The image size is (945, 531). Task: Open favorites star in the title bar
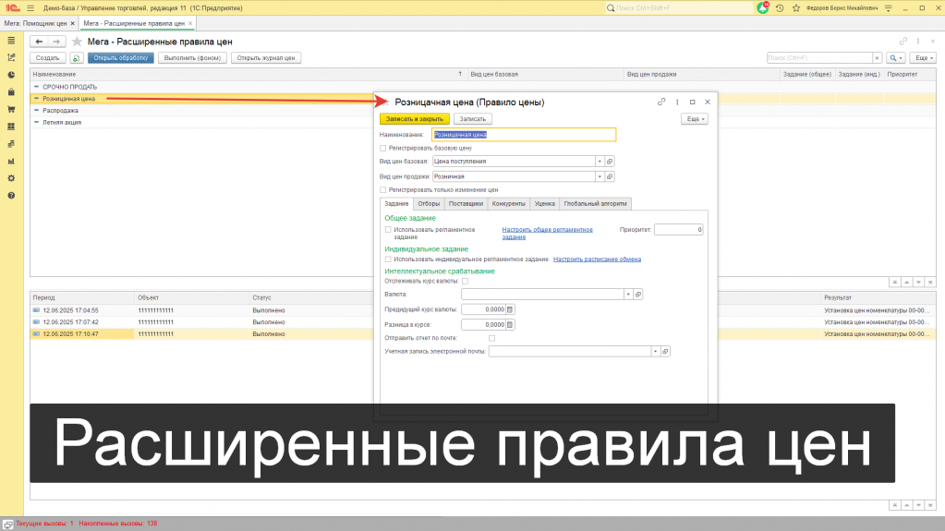(x=796, y=7)
